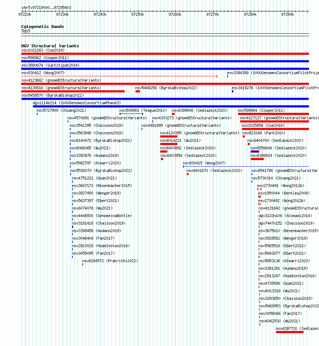Open nsv4751221 (Quan2021) label
Viewport: 319px width, 346px height.
click(94, 178)
